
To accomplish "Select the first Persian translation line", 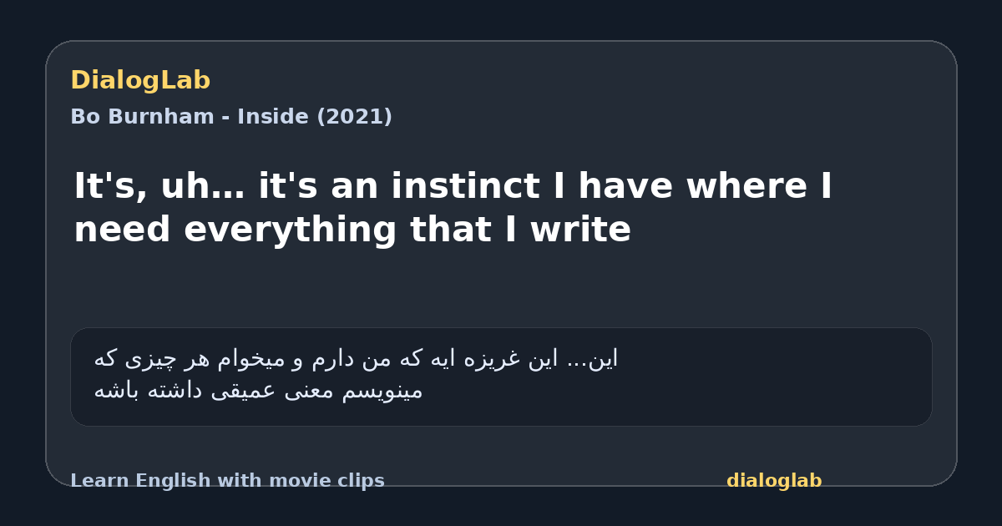I will [356, 359].
